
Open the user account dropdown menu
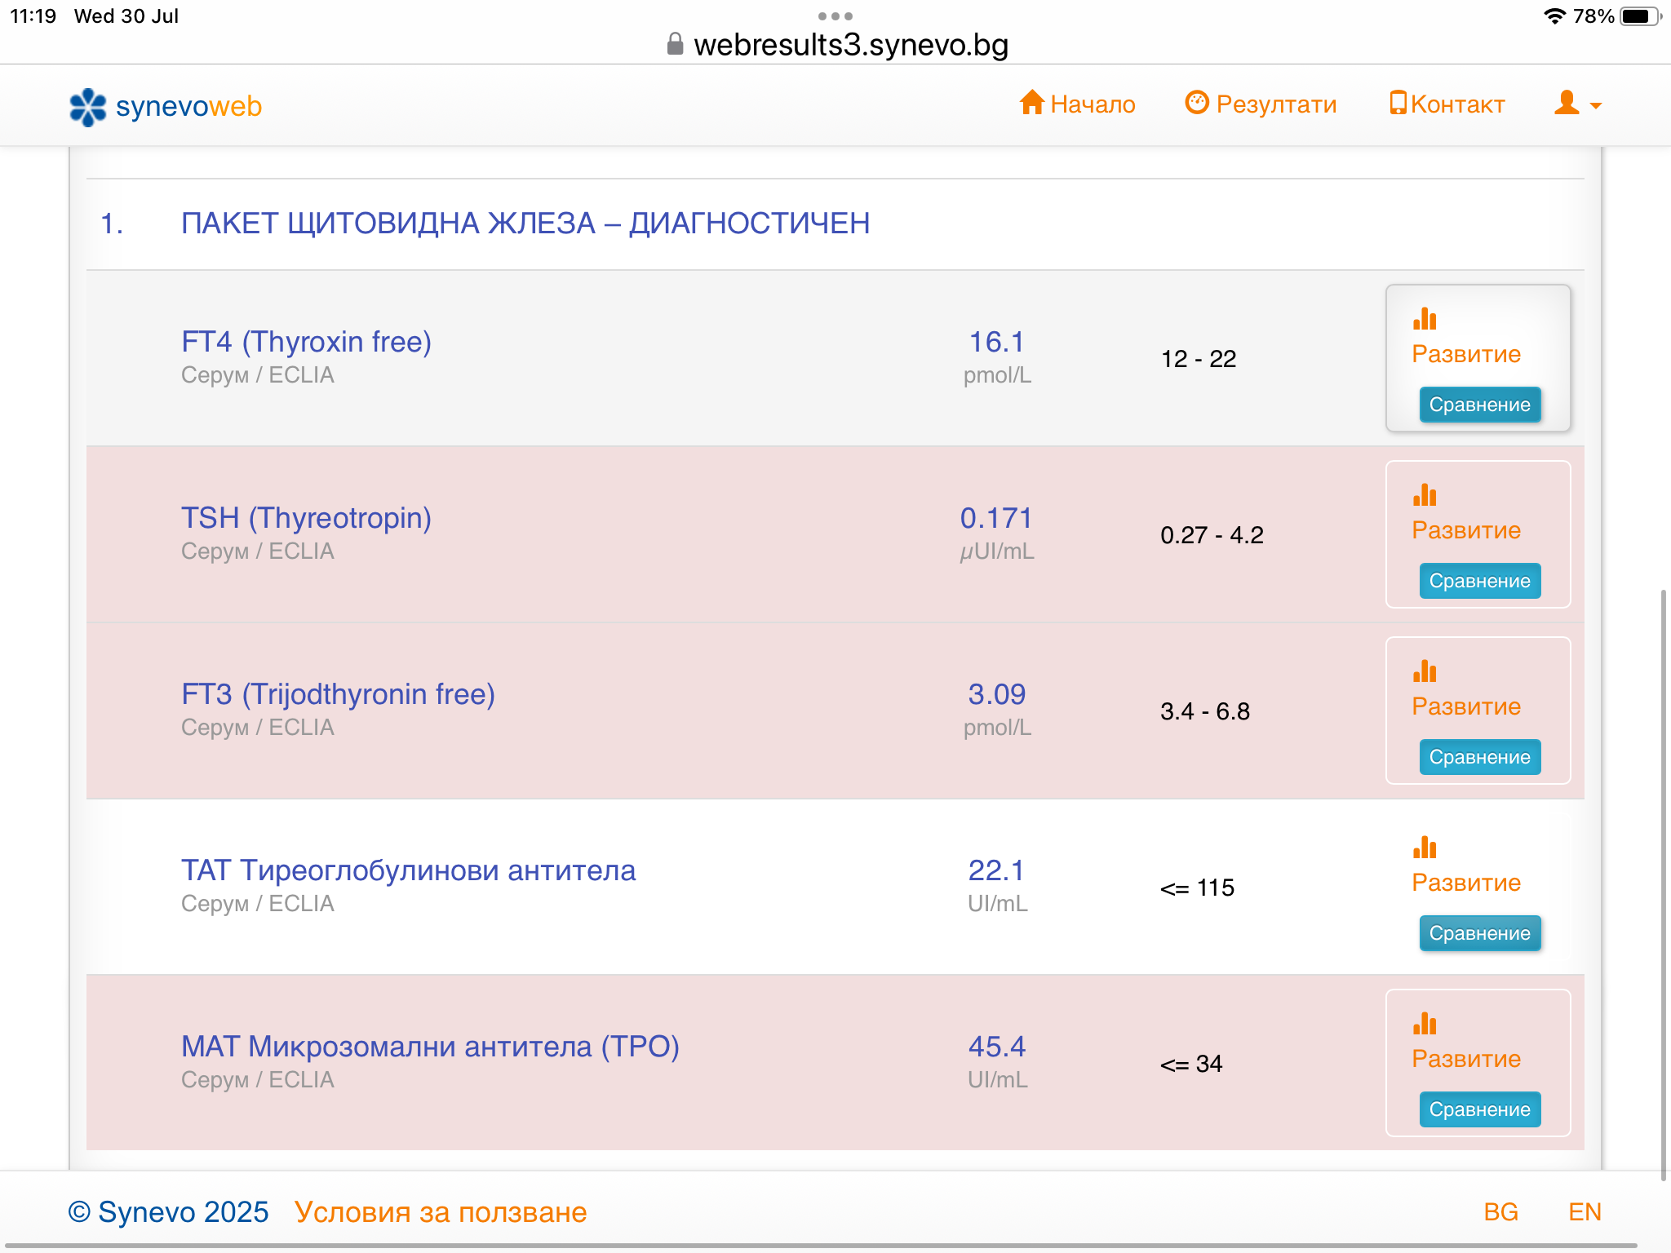point(1577,104)
